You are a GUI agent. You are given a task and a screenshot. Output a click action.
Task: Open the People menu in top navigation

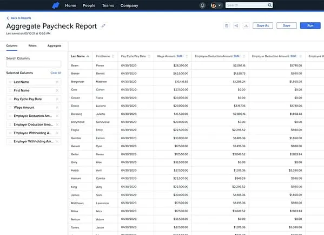89,5
